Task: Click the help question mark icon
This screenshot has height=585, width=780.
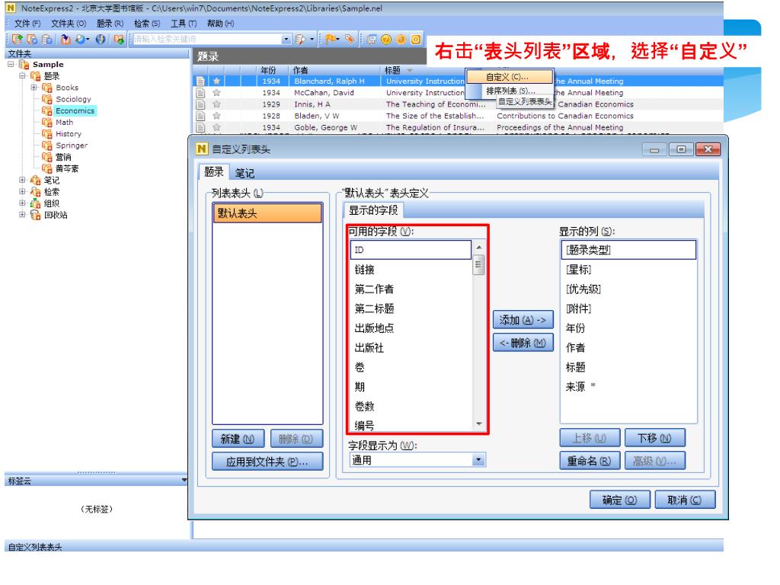Action: point(386,40)
